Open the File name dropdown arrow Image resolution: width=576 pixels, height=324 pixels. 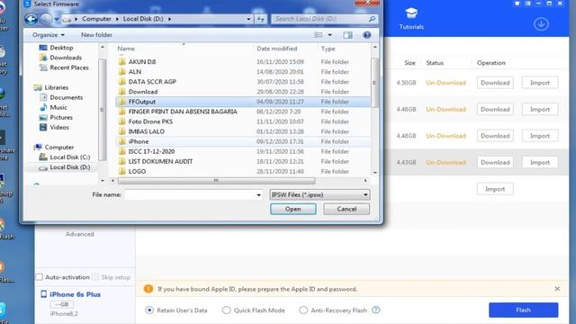point(258,194)
